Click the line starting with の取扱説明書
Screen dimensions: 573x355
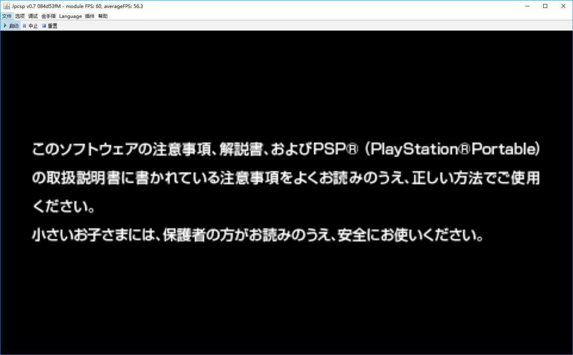pos(286,178)
